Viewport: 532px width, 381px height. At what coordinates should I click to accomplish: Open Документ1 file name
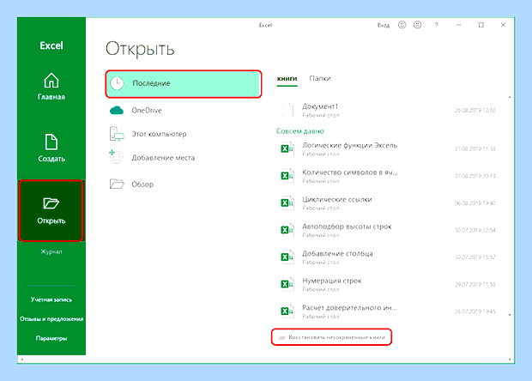[x=320, y=106]
